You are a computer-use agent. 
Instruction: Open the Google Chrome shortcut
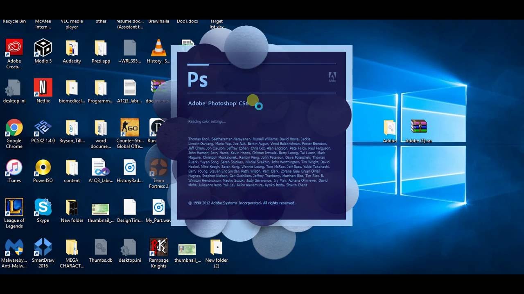(14, 127)
